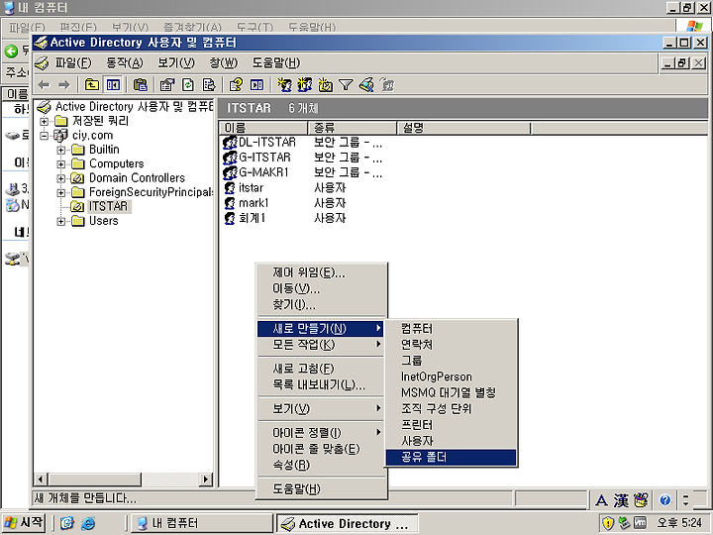Open the Help toolbar icon
Viewport: 713px width, 535px height.
[x=236, y=85]
